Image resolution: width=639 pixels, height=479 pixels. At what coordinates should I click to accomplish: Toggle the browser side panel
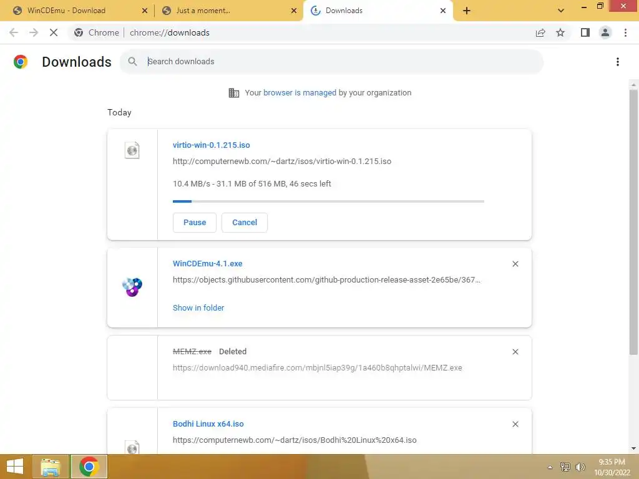585,32
